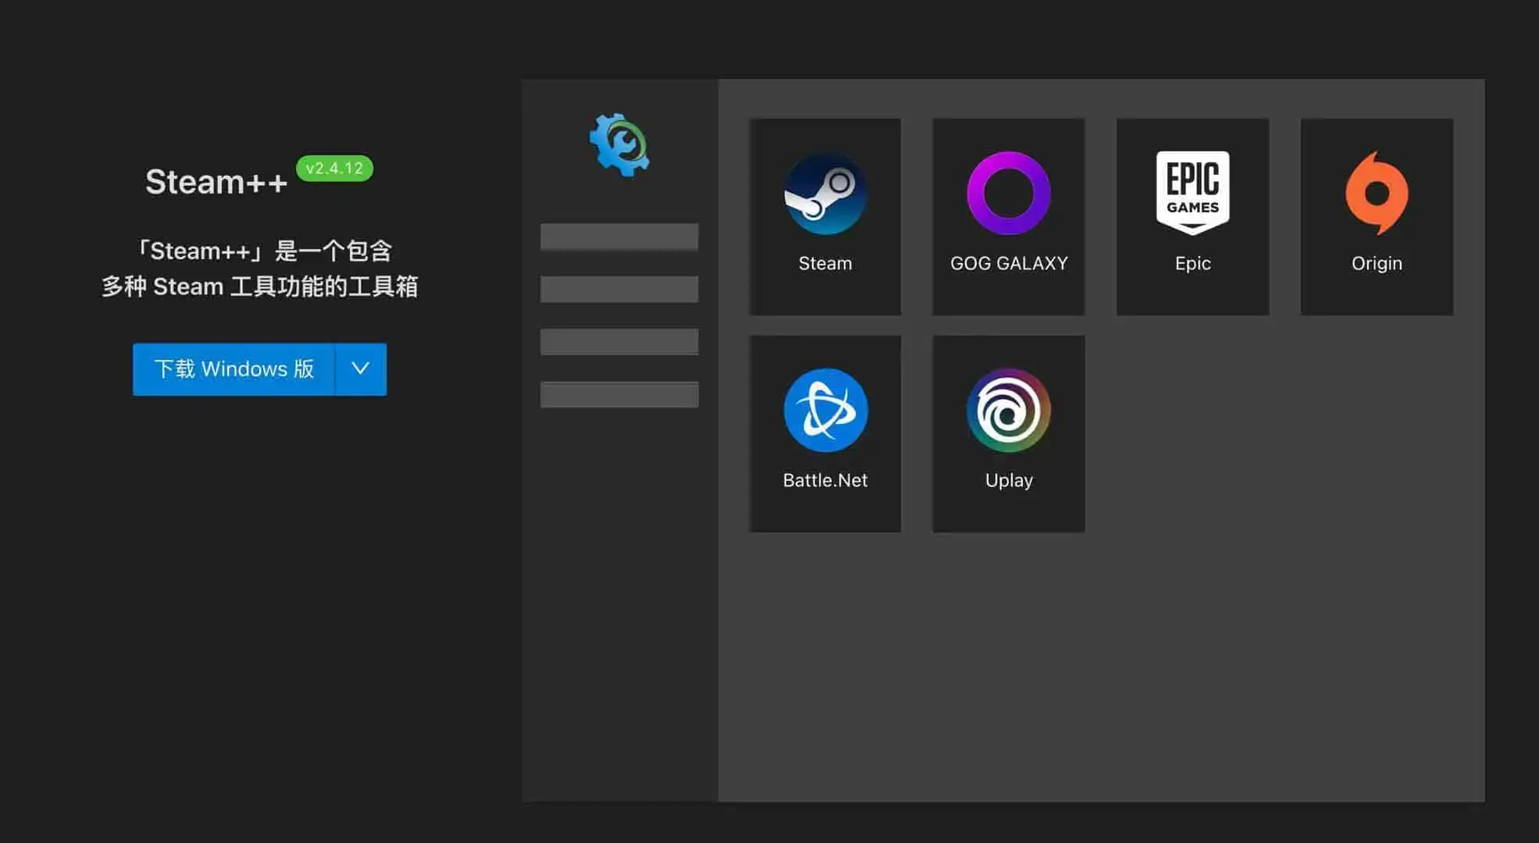
Task: Click the 下载 Windows 版 download button
Action: click(233, 368)
